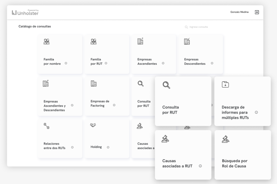Click the Unholster logo

tap(25, 12)
